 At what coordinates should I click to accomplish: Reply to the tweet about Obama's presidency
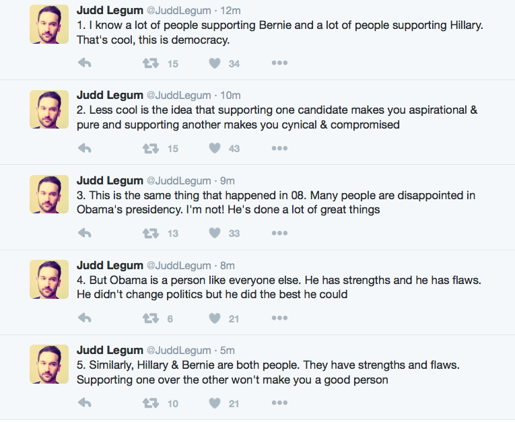tap(85, 233)
